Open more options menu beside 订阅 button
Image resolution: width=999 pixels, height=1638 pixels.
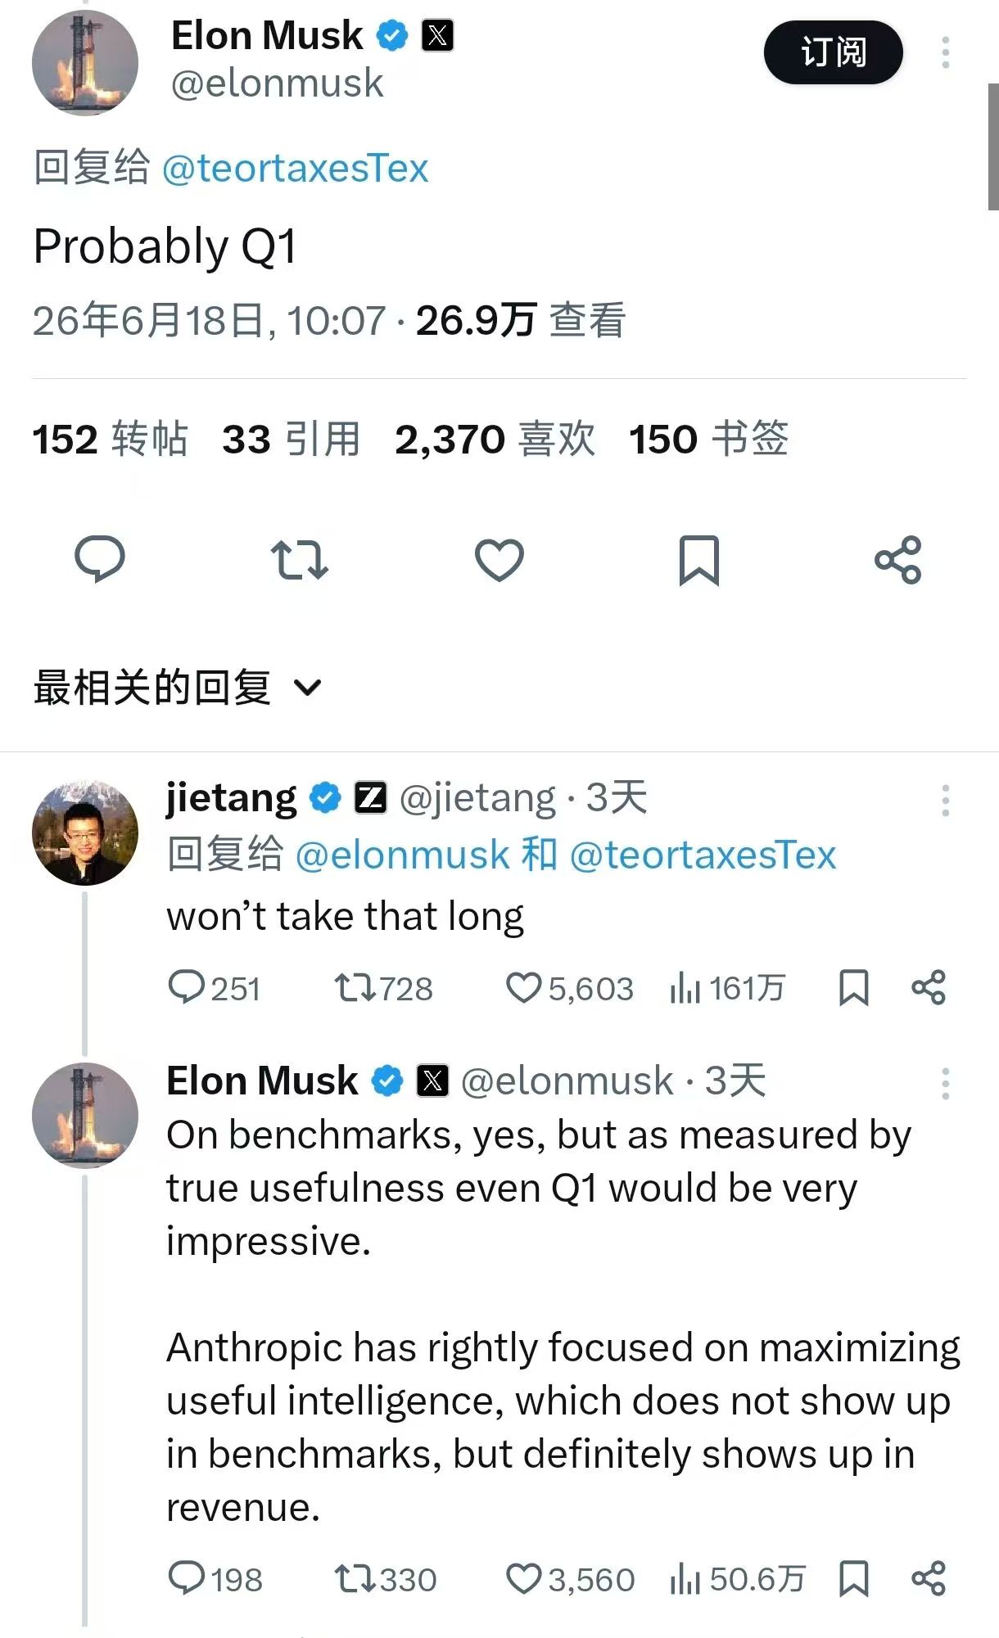(x=946, y=52)
